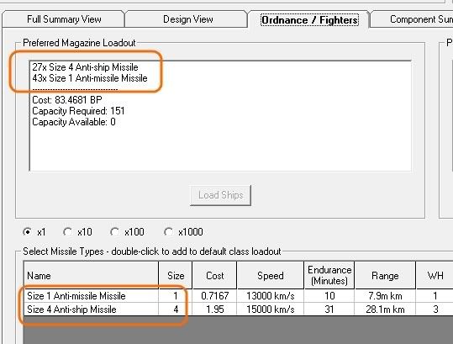This screenshot has width=453, height=344.
Task: Select 43x Size 1 Anti-missile Missile loadout line
Action: 90,78
